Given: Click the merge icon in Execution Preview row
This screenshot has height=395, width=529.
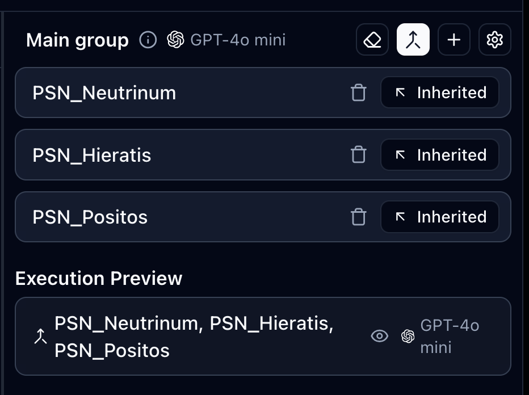Looking at the screenshot, I should (40, 337).
